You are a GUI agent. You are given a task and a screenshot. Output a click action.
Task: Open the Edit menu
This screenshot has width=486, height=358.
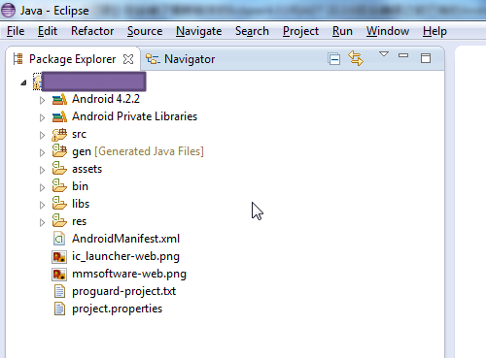[x=48, y=31]
